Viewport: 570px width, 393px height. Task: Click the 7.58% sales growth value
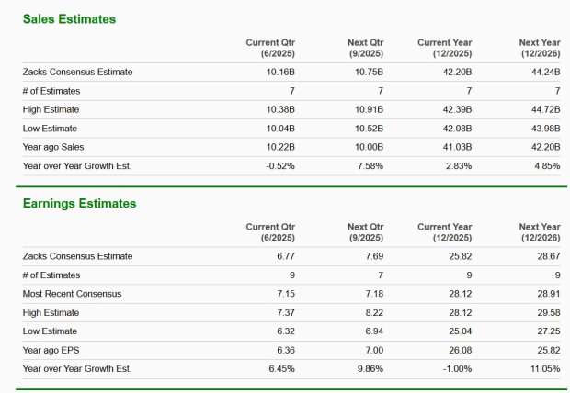[368, 165]
